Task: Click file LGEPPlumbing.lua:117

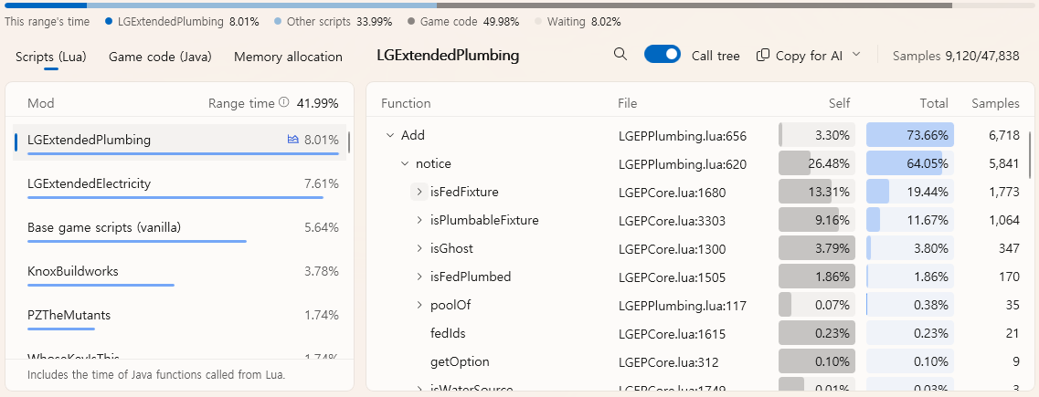Action: [682, 306]
